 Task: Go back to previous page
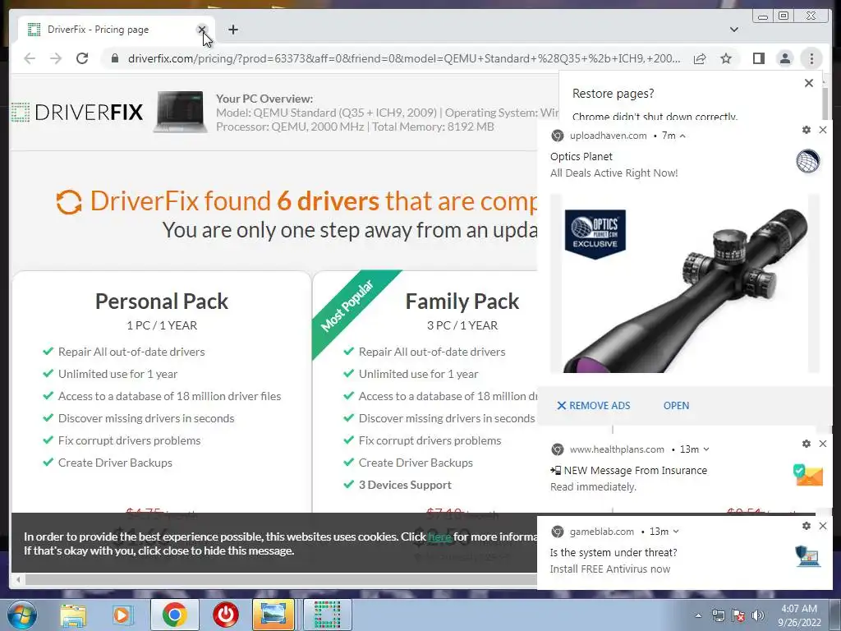30,58
